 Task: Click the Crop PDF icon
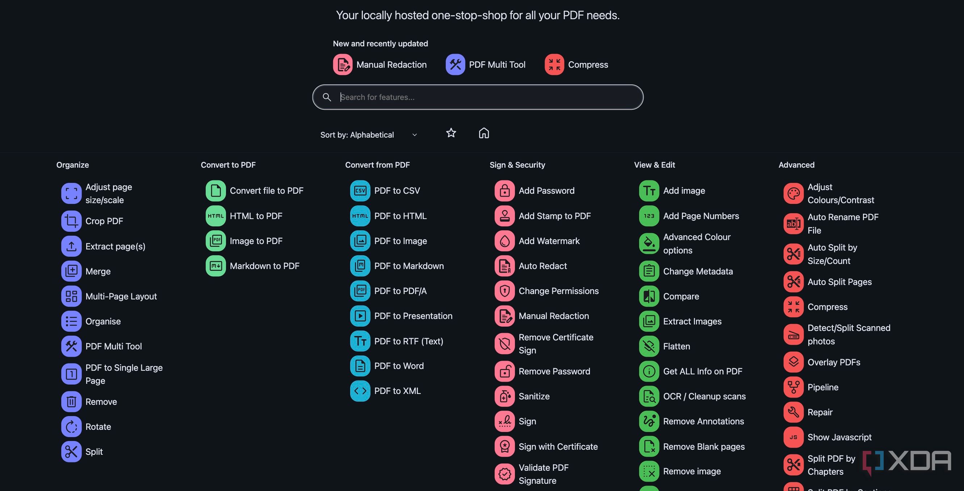point(71,221)
